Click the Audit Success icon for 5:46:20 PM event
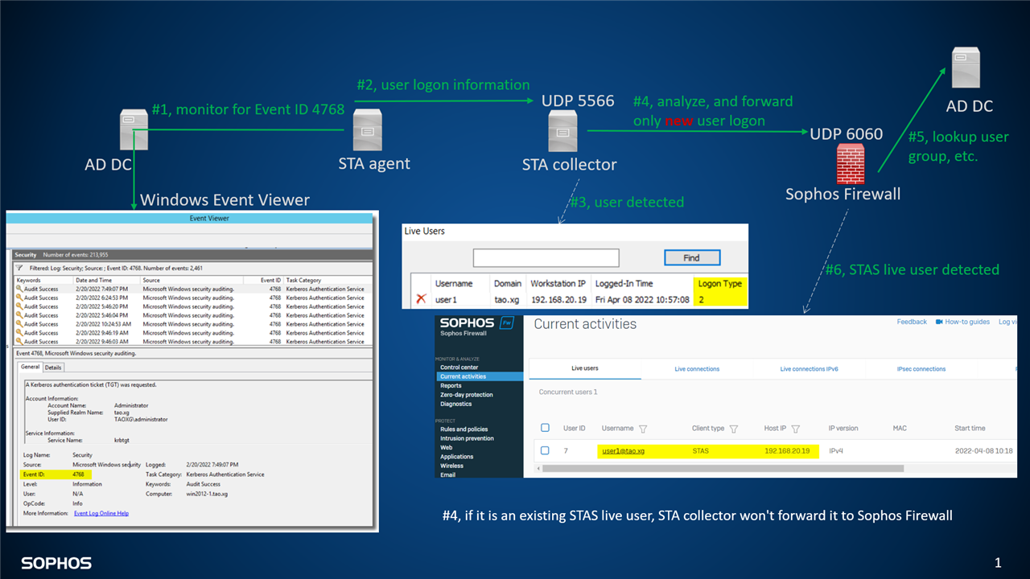The height and width of the screenshot is (579, 1030). pos(19,306)
